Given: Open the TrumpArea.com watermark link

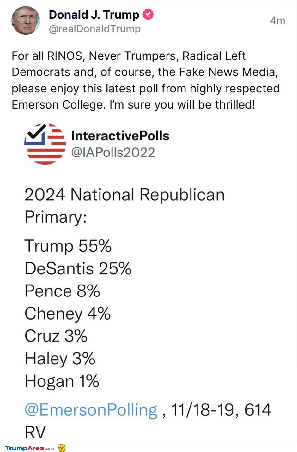Looking at the screenshot, I should [x=30, y=448].
